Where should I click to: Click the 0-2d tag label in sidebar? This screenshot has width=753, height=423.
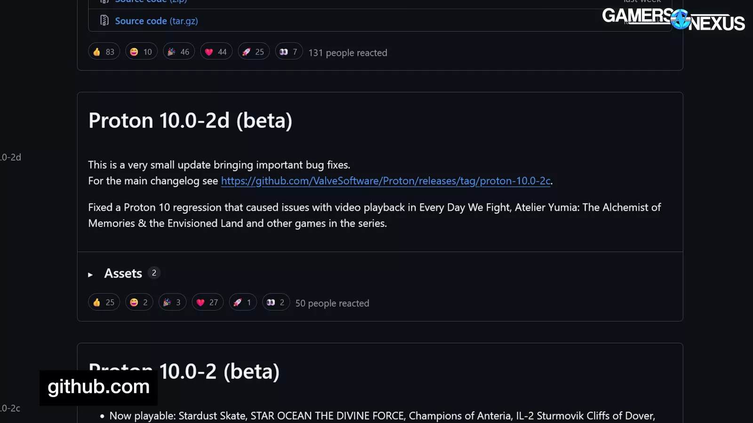11,157
